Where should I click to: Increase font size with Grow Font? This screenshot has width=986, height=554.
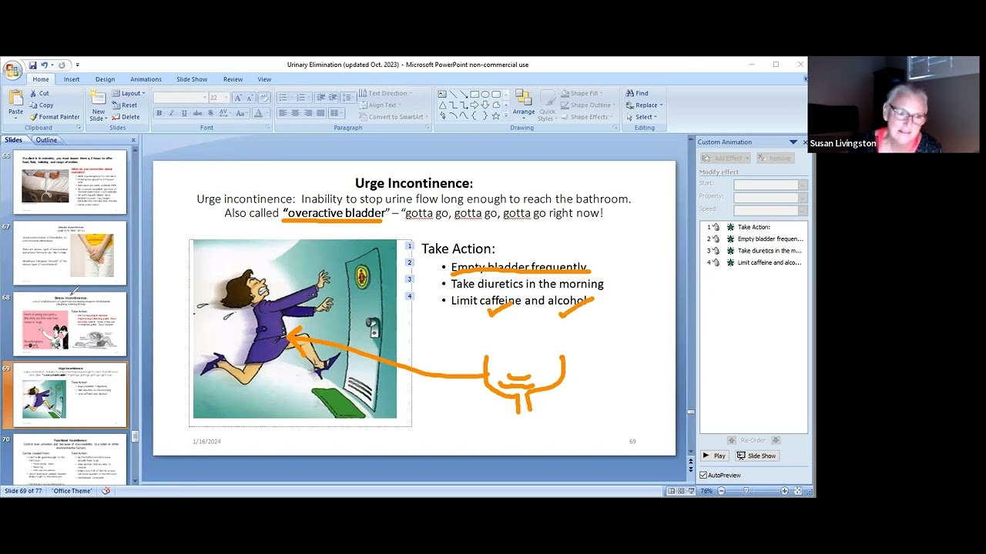238,98
